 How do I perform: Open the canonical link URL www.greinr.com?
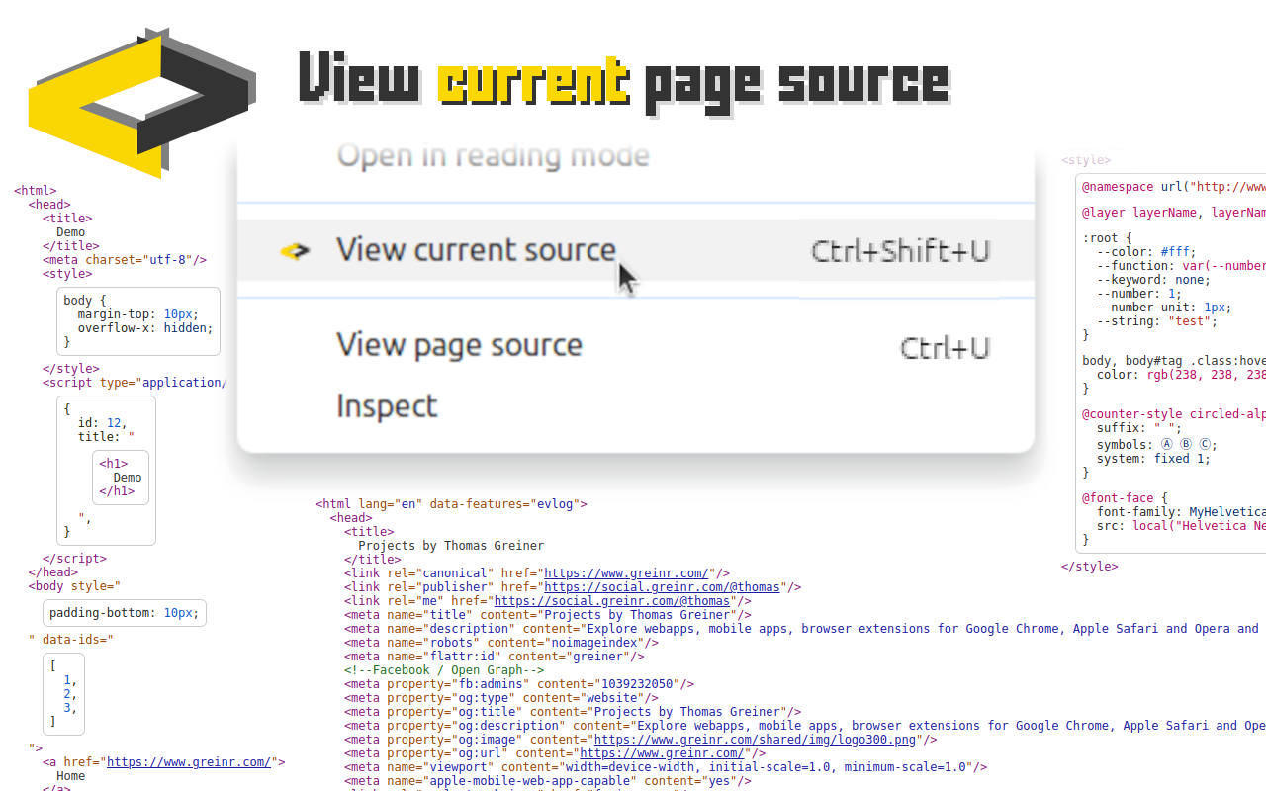click(x=626, y=573)
